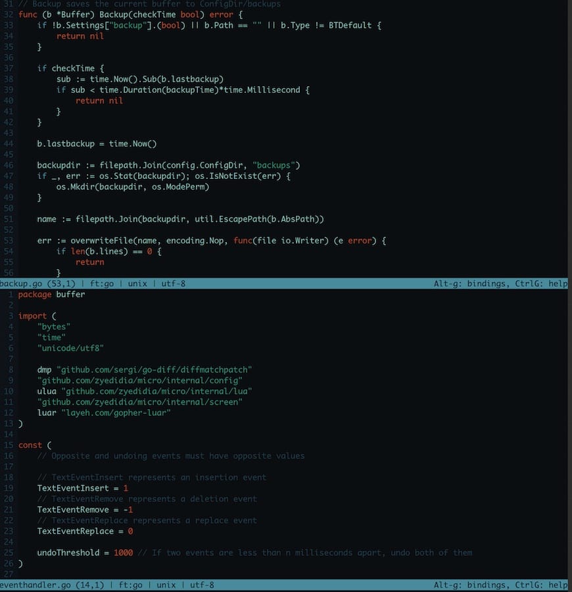Click line number 44 in backup.go pane
Image resolution: width=572 pixels, height=592 pixels.
pos(8,143)
